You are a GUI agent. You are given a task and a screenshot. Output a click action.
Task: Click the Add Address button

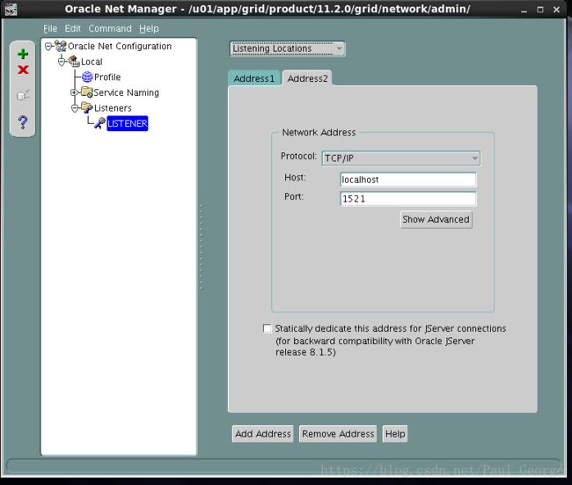(262, 434)
